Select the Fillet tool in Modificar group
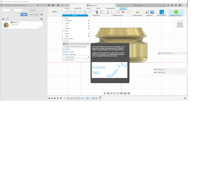 point(91,12)
